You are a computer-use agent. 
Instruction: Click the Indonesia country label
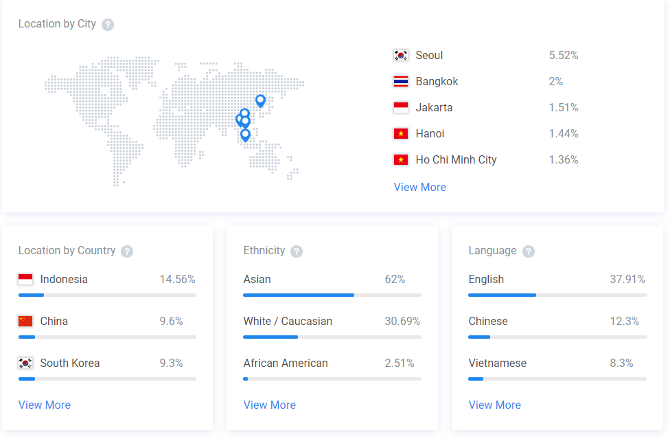pyautogui.click(x=64, y=279)
